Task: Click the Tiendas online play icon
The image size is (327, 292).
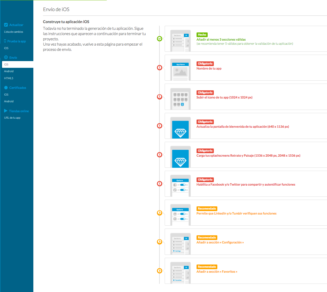Action: [6, 111]
